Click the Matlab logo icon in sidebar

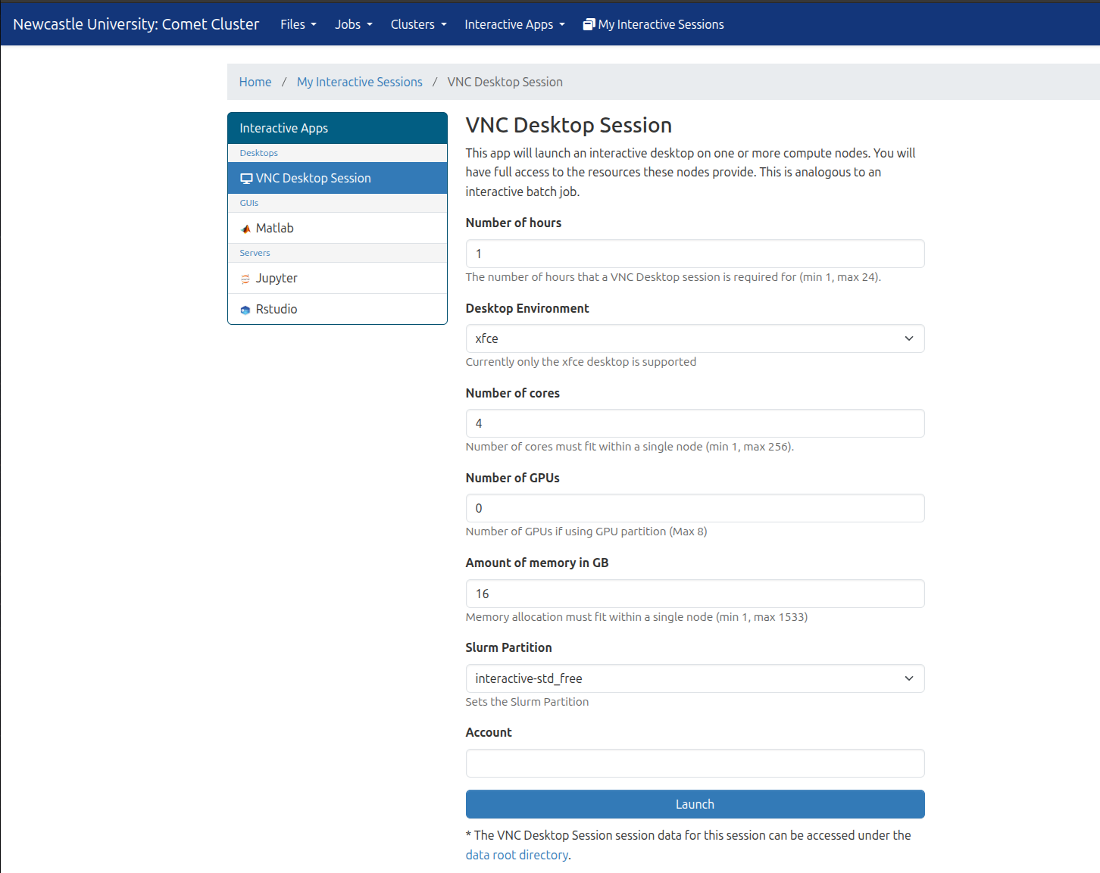point(245,229)
